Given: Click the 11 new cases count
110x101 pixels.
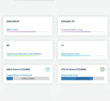Looking at the screenshot, I should pyautogui.click(x=63, y=45).
